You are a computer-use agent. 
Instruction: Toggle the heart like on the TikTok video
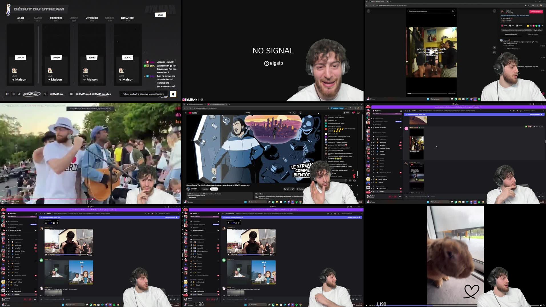click(x=502, y=26)
